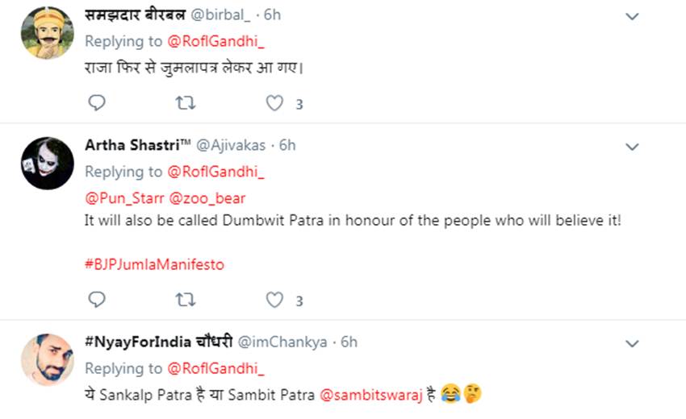Open the Artha Shastri display name

[138, 145]
